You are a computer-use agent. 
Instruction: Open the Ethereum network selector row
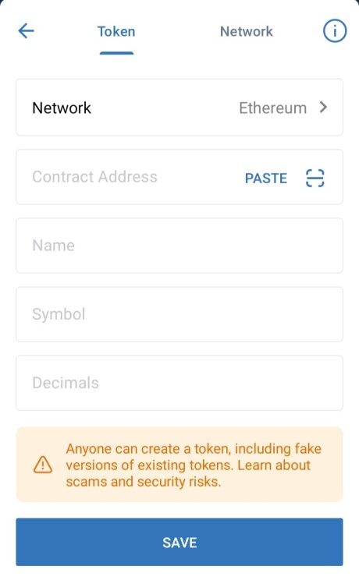[x=179, y=108]
